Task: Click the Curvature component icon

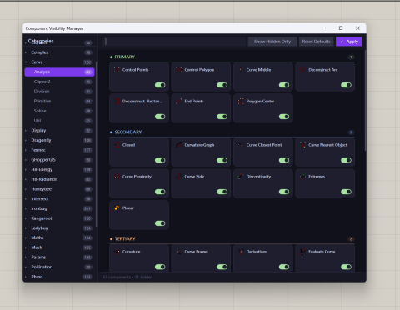Action: 117,252
